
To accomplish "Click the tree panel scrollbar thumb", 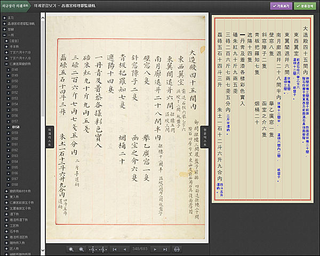I will coord(43,68).
